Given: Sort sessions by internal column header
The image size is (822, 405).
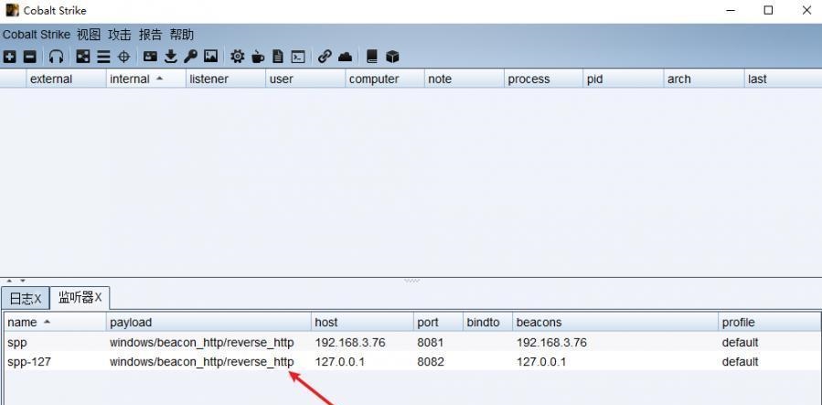Looking at the screenshot, I should click(x=145, y=80).
